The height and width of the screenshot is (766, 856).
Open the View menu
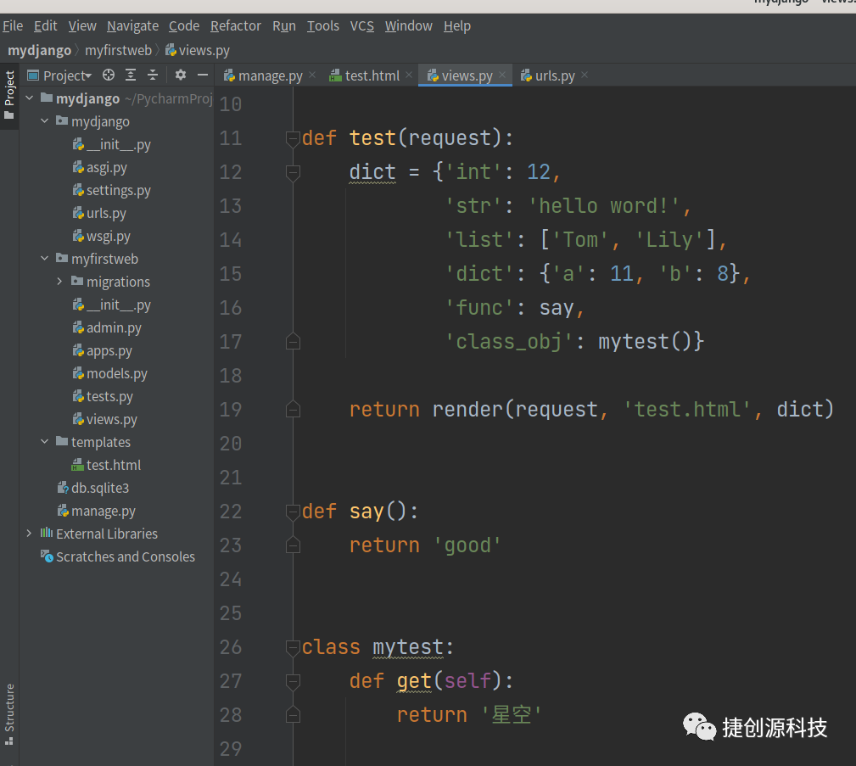pos(82,25)
